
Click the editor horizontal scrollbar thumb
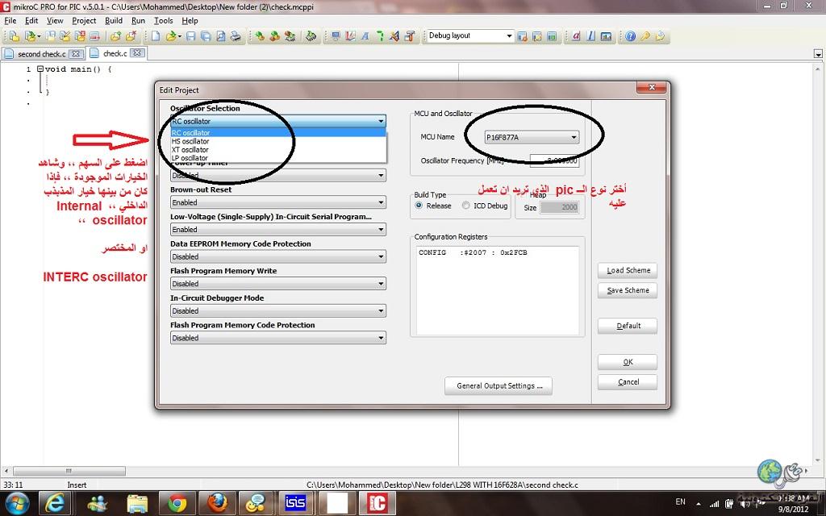(69, 471)
